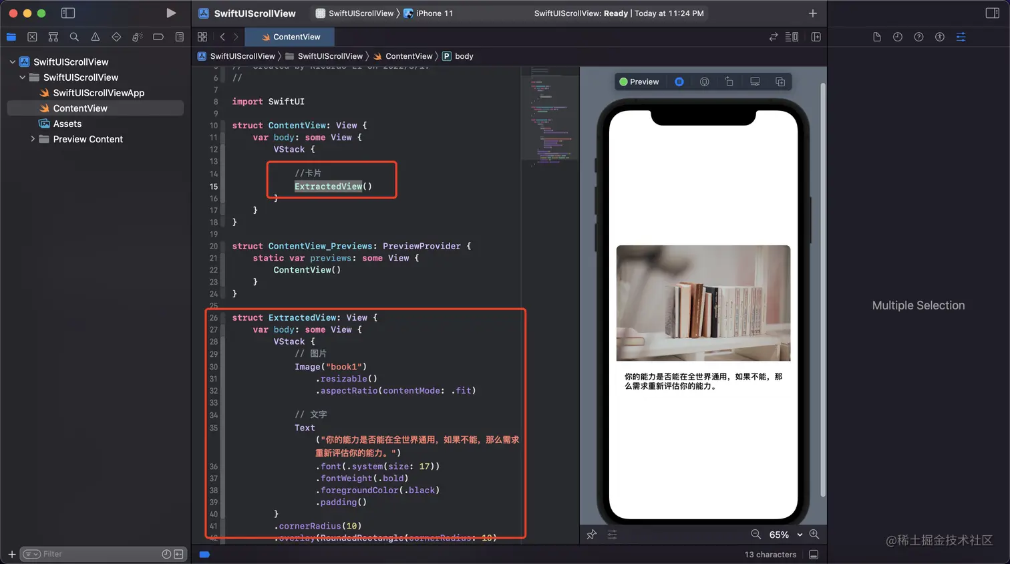Select the Project navigator folder icon
Screen dimensions: 1010x564
11,37
